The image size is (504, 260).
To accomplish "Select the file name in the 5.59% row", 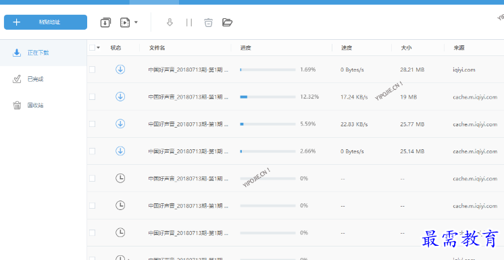I will coord(188,124).
